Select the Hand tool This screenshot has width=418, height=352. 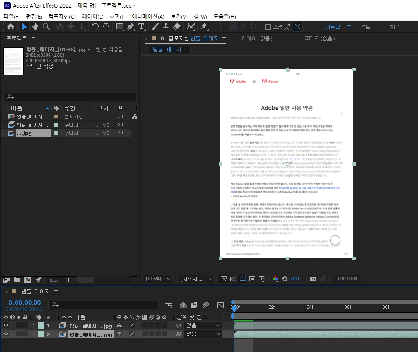coord(35,27)
